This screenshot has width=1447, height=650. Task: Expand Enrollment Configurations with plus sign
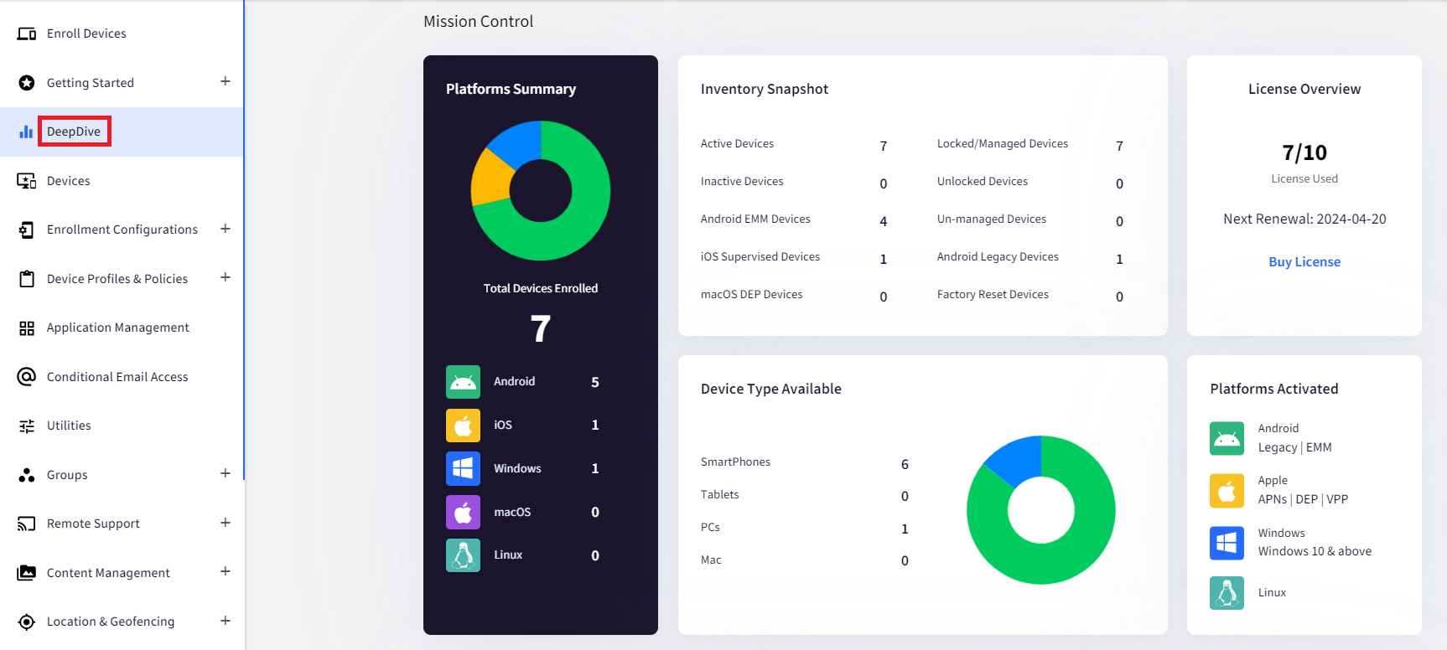pyautogui.click(x=226, y=229)
